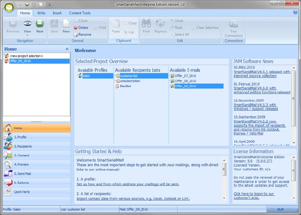Image resolution: width=301 pixels, height=215 pixels.
Task: Click the customer's area logon link
Action: [254, 195]
